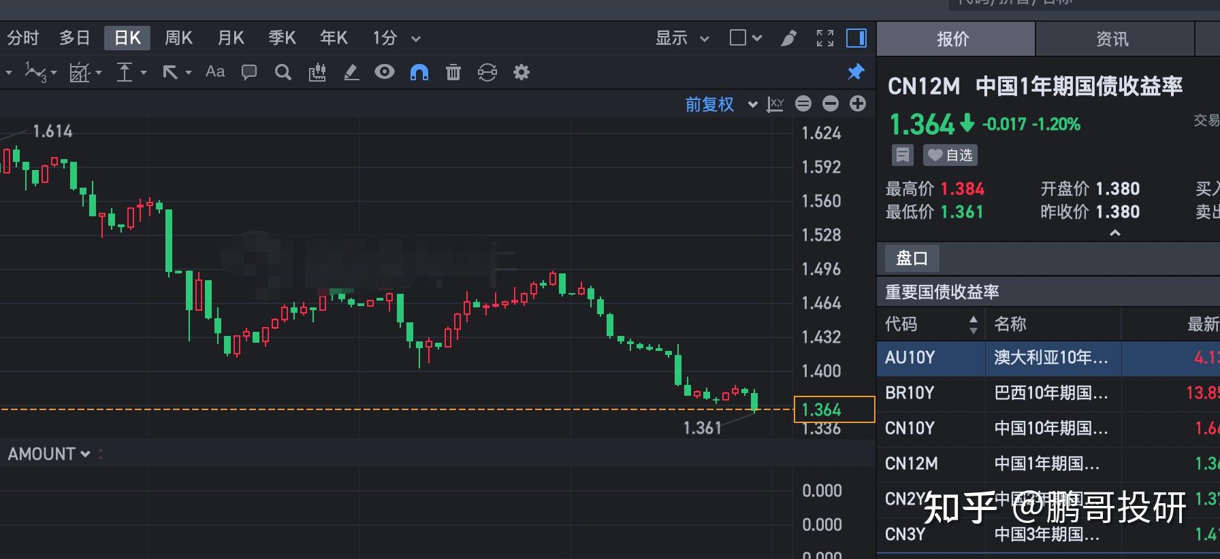Click the note icon beside 自选
Image resolution: width=1220 pixels, height=559 pixels.
click(x=902, y=155)
